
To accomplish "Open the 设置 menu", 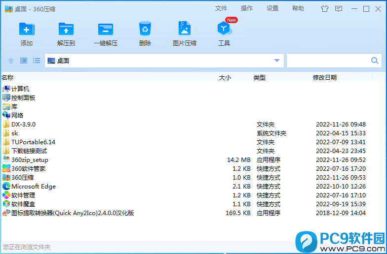I will coord(272,8).
